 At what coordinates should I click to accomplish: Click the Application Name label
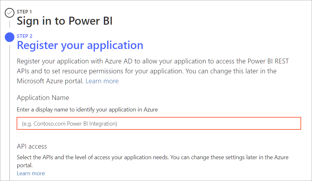click(x=43, y=98)
